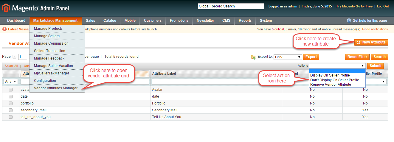394x142 pixels.
Task: Open the Promotions menu
Action: [x=179, y=21]
